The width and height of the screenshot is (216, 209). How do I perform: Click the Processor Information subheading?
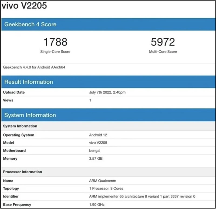(x=22, y=172)
